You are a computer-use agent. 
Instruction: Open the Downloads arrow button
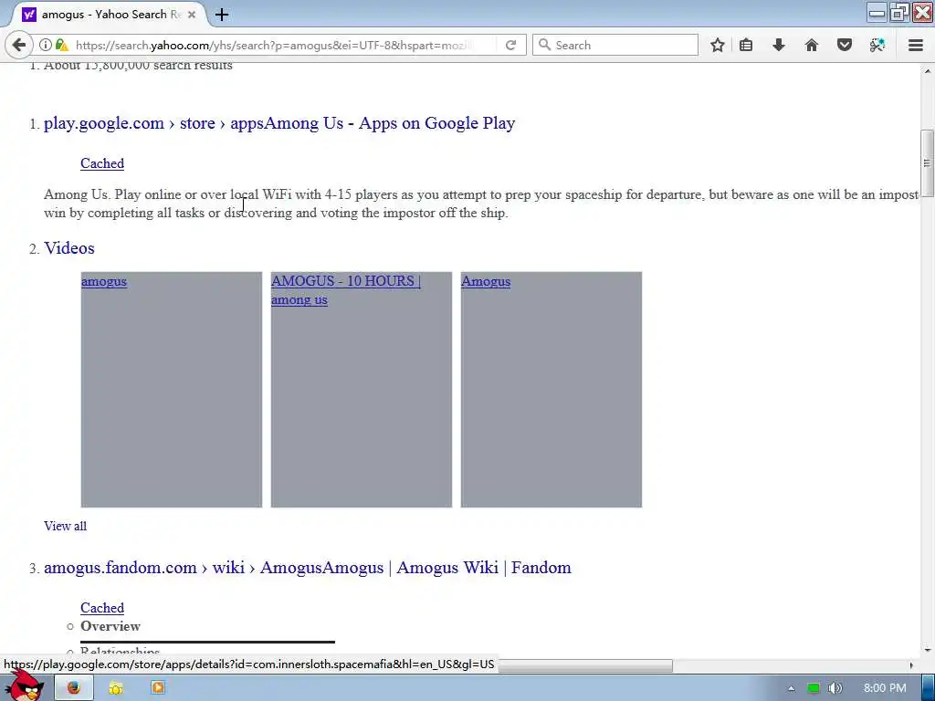click(778, 45)
